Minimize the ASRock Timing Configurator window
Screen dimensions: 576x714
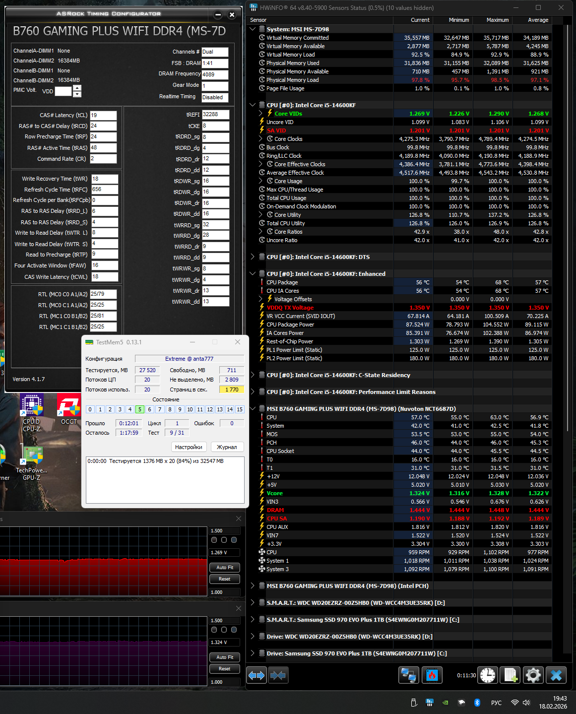(218, 15)
